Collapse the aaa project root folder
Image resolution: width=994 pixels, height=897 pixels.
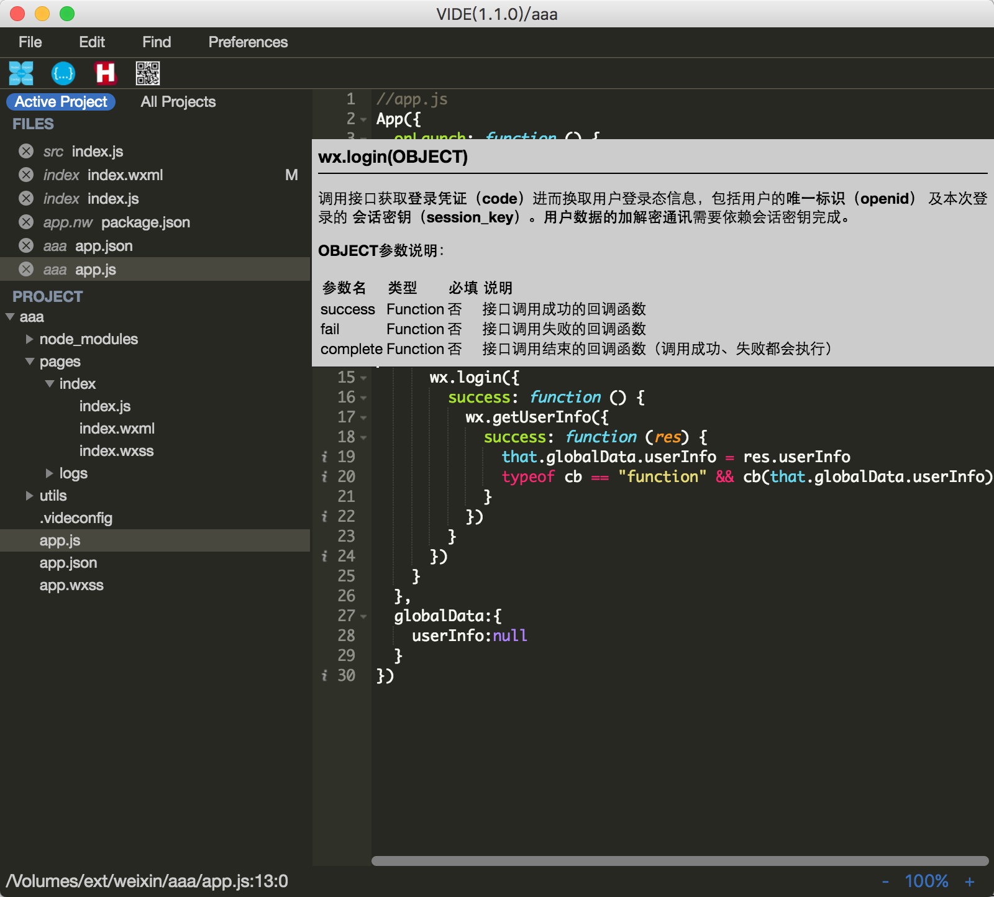10,317
